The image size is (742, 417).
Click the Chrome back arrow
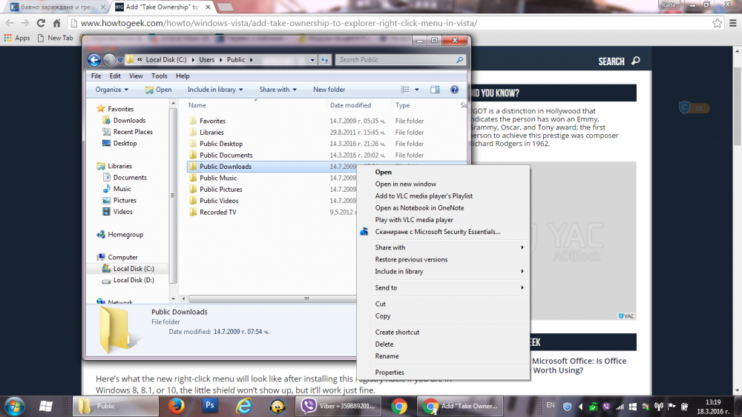pos(10,23)
